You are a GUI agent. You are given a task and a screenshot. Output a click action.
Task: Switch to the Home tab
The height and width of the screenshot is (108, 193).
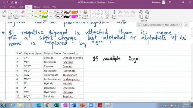pos(13,7)
